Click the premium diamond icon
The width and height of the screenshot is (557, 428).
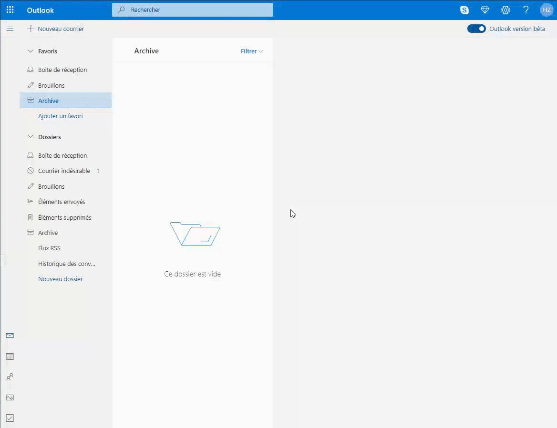(485, 10)
